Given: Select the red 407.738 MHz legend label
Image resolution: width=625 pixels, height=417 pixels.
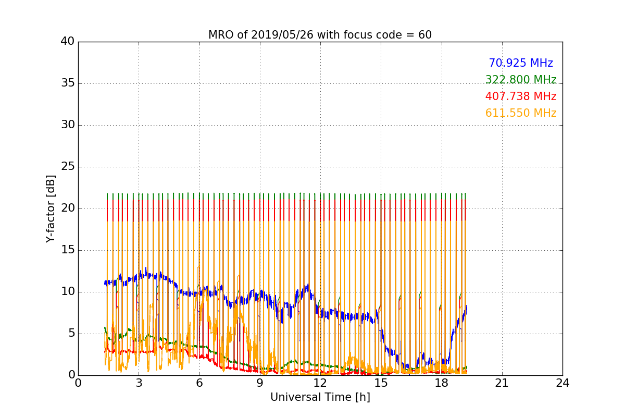Looking at the screenshot, I should [x=521, y=96].
